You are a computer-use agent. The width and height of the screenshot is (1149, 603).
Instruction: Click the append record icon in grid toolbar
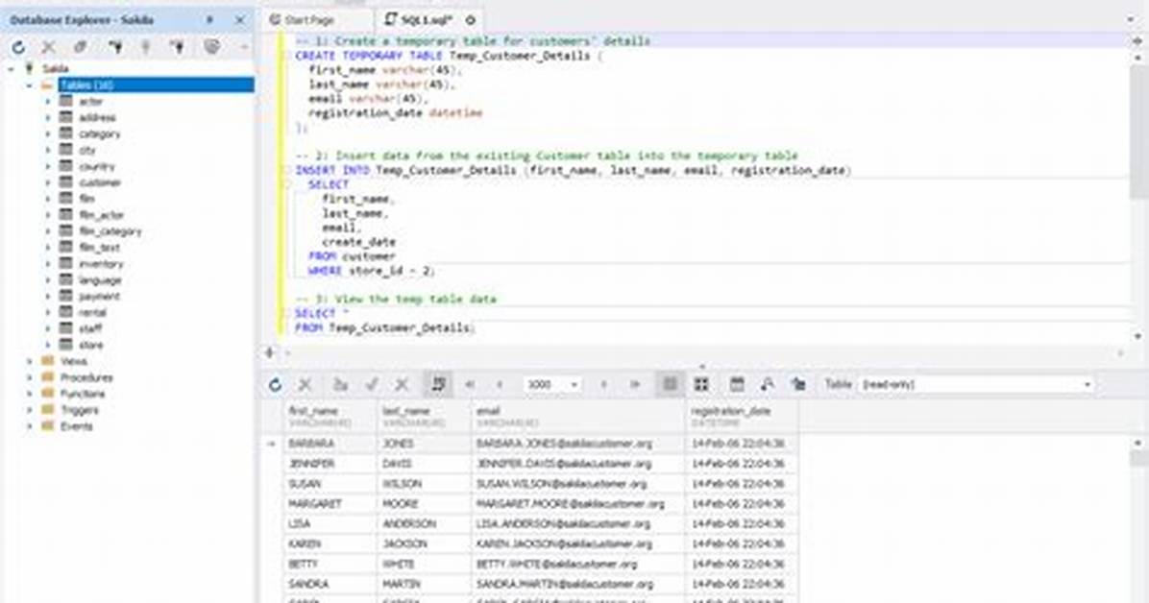[x=340, y=385]
